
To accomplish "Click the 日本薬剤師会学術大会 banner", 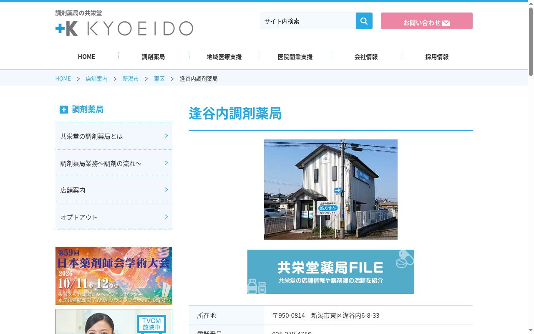I will tap(114, 276).
